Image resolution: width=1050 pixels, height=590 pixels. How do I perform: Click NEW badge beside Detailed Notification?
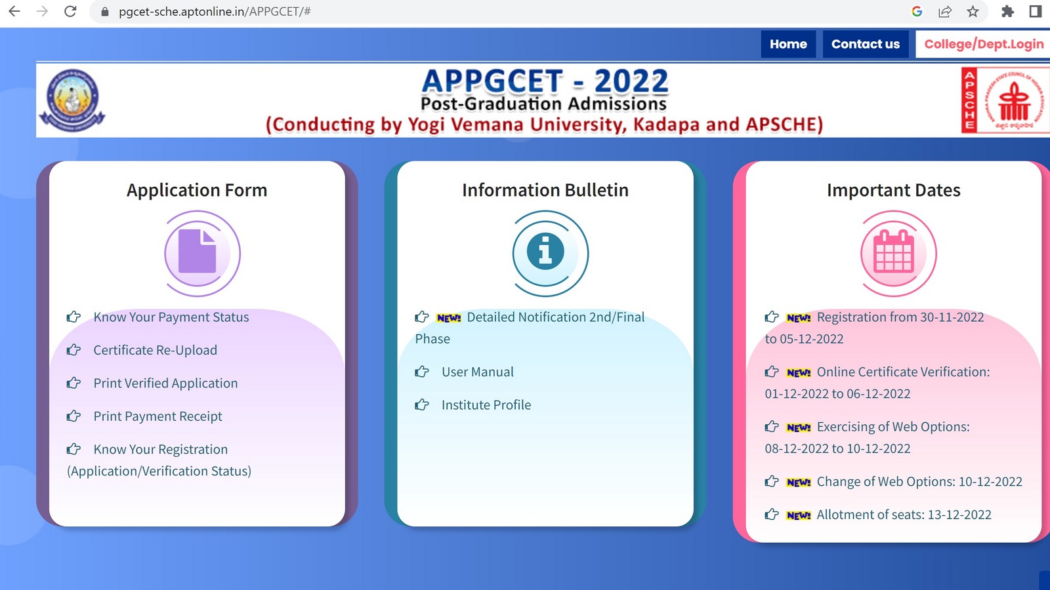coord(449,318)
